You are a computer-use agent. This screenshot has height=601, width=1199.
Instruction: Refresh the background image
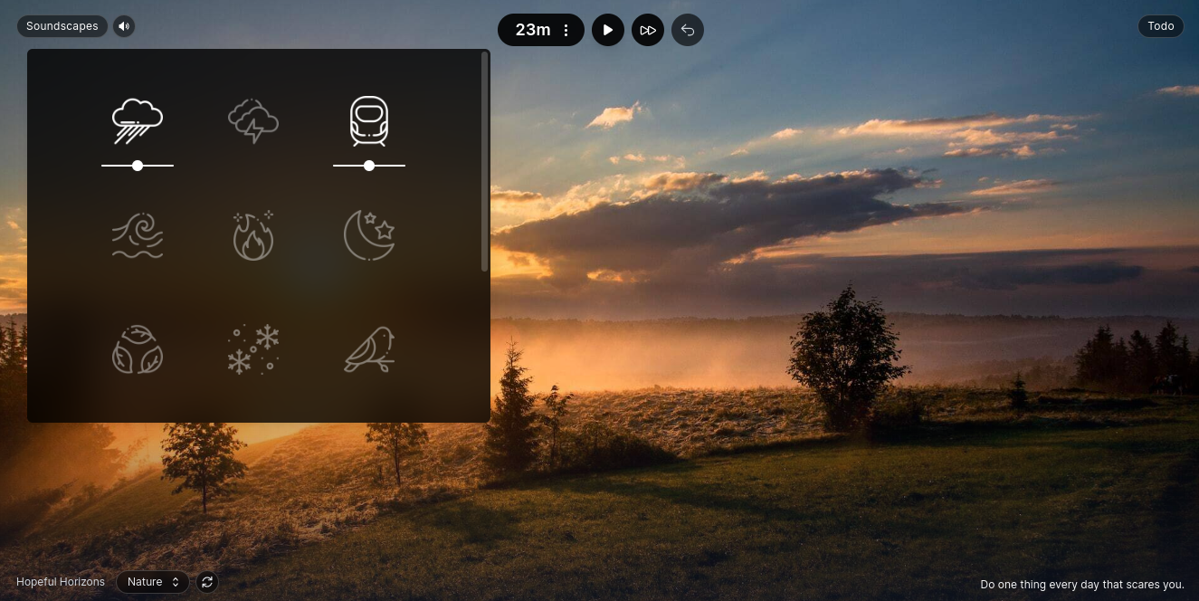[207, 582]
